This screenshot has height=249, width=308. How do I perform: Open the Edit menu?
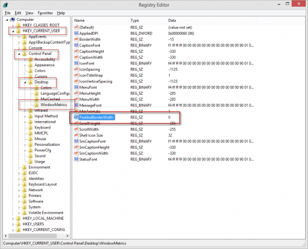[18, 13]
